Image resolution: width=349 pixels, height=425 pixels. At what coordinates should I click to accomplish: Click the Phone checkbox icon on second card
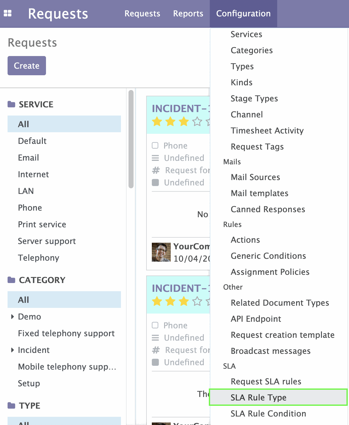click(155, 325)
